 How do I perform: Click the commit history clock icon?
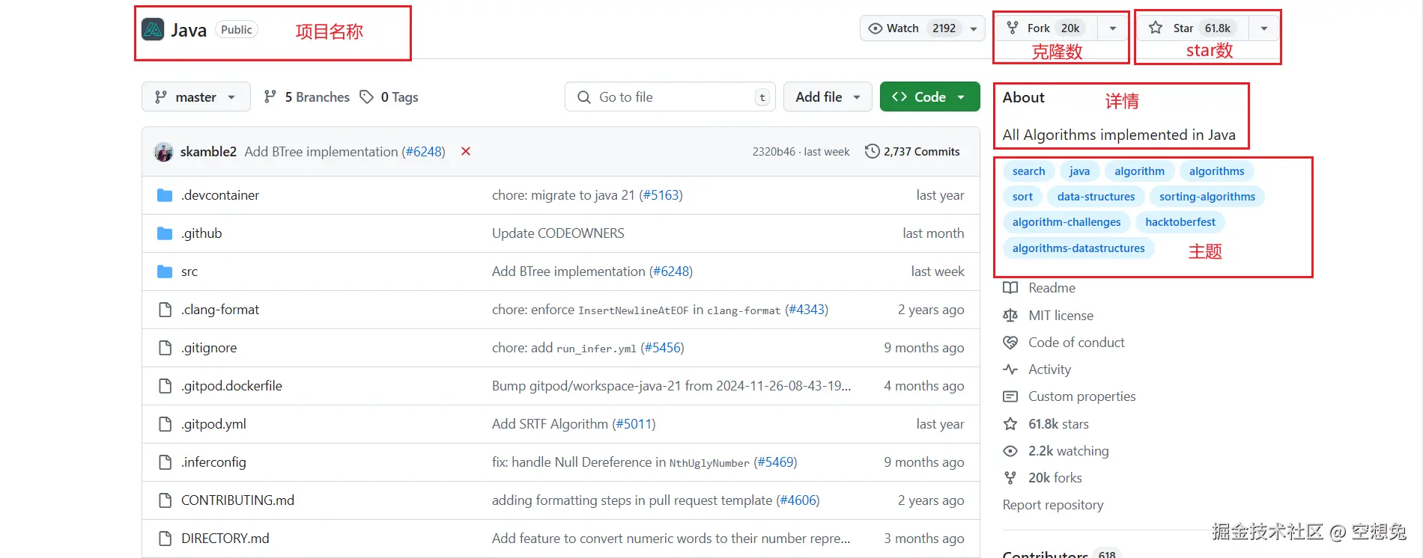(x=872, y=151)
